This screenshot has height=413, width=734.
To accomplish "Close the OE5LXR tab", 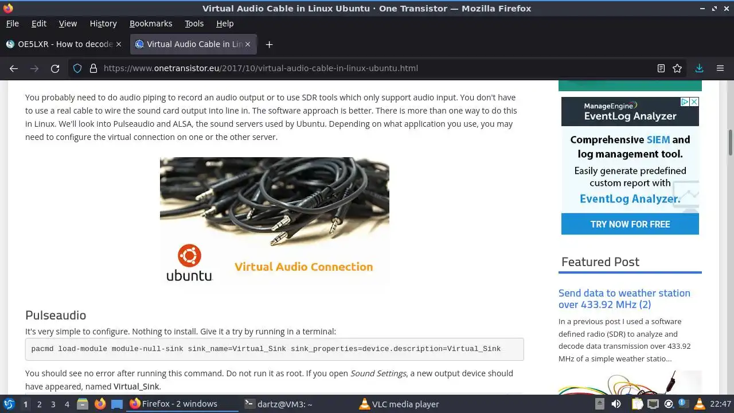I will pyautogui.click(x=119, y=44).
